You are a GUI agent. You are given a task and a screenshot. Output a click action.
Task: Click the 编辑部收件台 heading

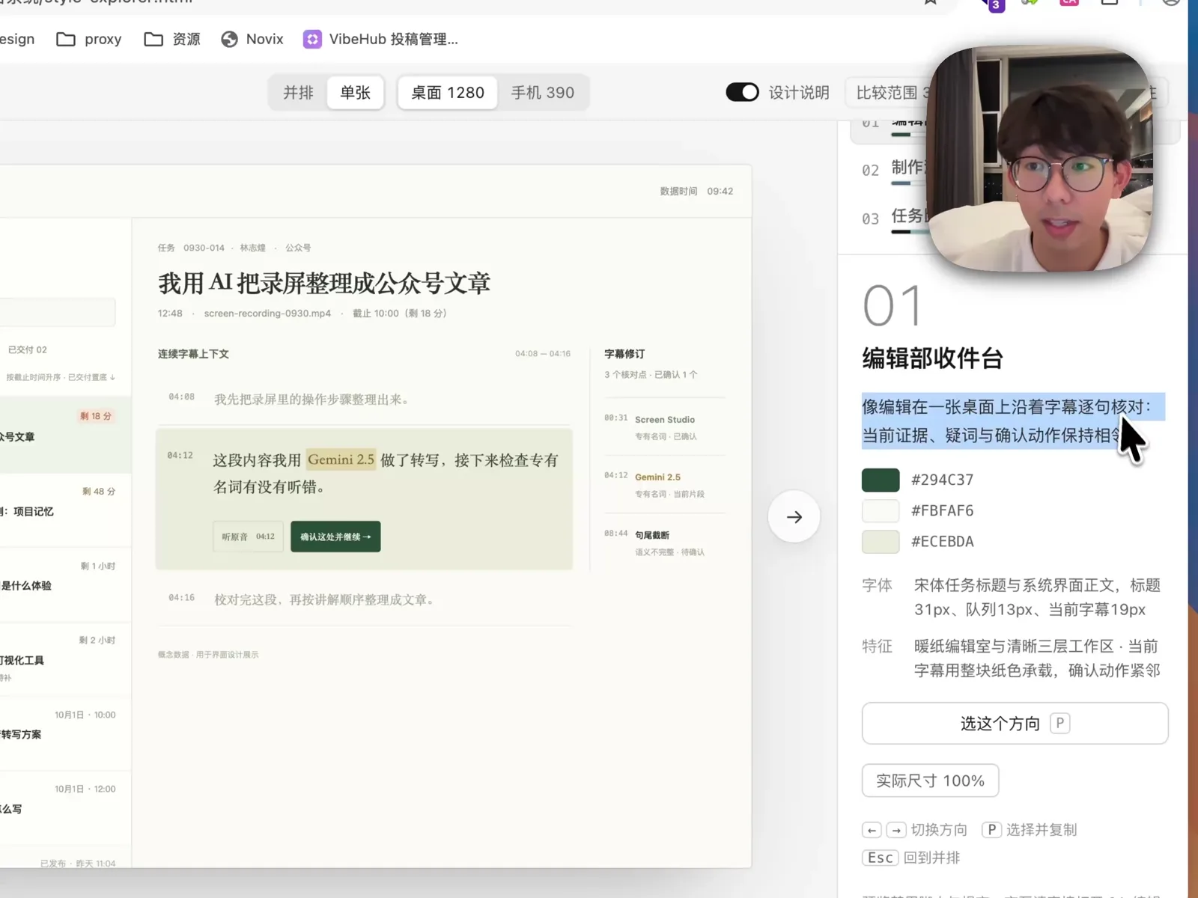(x=932, y=358)
